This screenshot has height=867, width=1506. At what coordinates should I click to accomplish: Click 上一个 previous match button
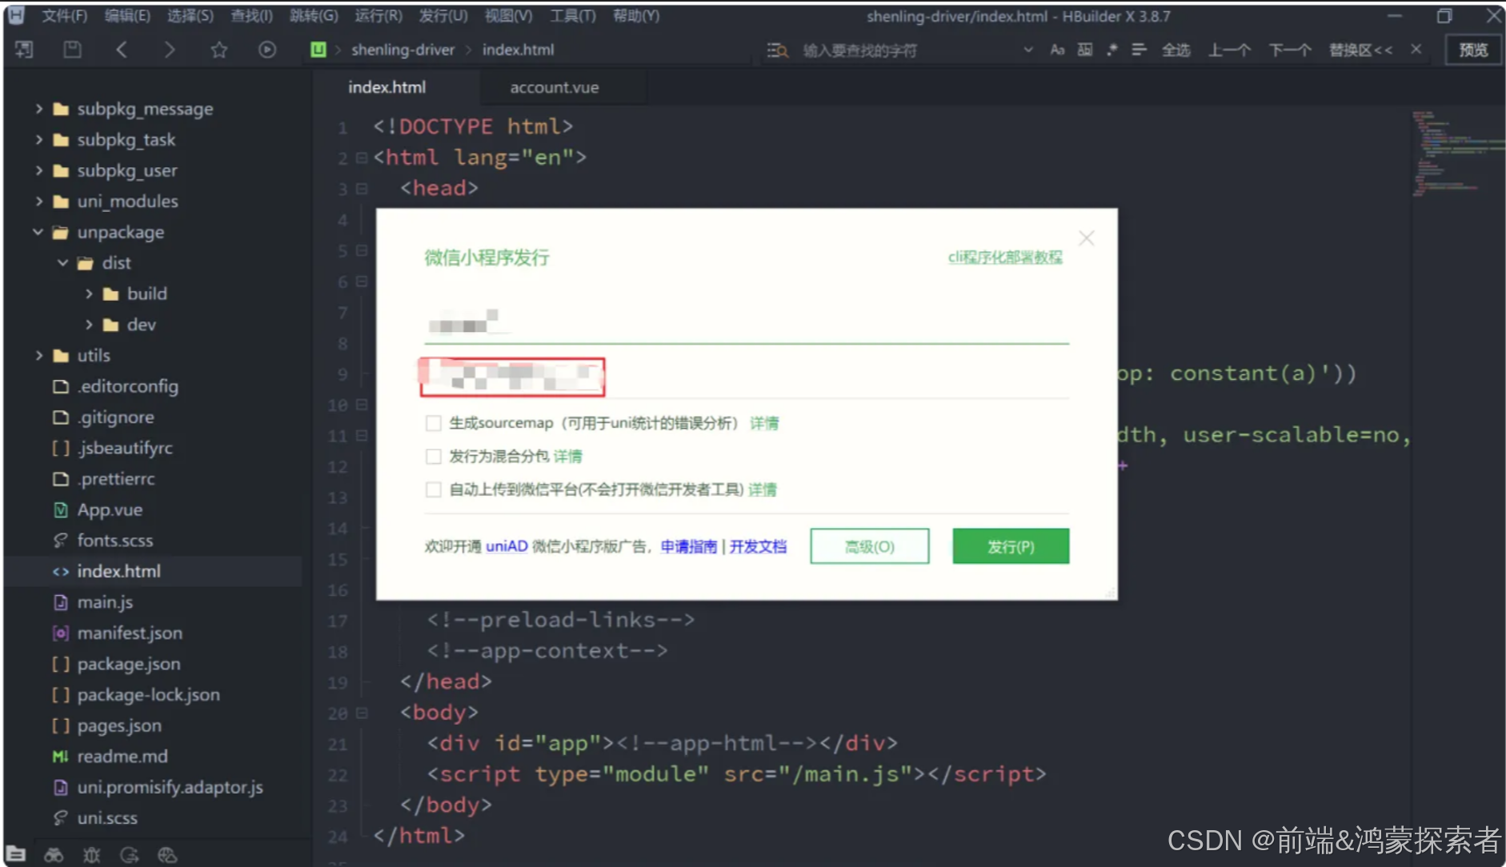tap(1229, 50)
